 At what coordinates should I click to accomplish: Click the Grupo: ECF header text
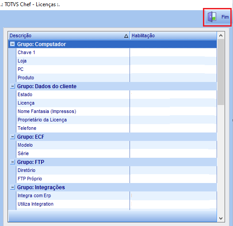tap(31, 137)
